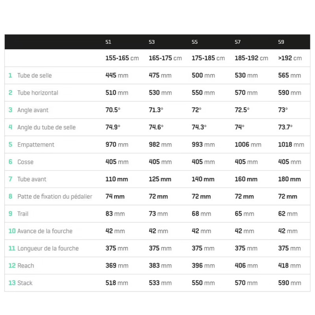Click the 155-165 cm height range
The height and width of the screenshot is (315, 315).
(122, 58)
